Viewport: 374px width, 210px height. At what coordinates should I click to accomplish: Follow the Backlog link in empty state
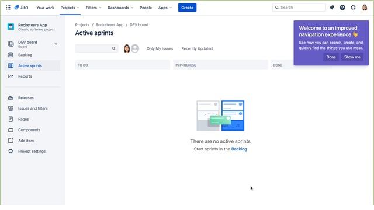(239, 149)
